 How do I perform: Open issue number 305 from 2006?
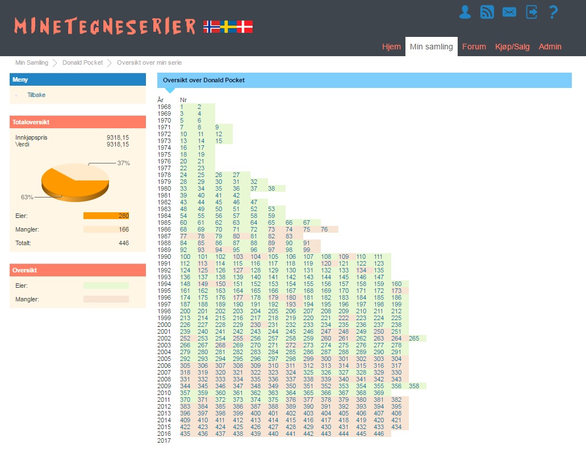coord(185,366)
